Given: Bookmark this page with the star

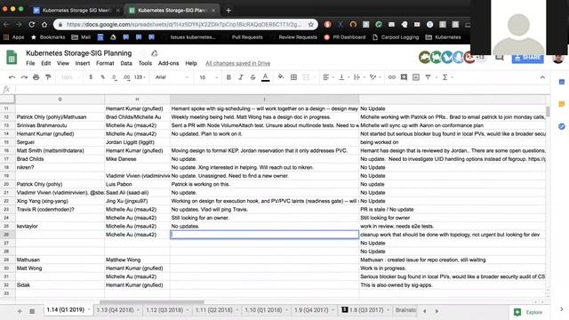Looking at the screenshot, I should [x=310, y=24].
